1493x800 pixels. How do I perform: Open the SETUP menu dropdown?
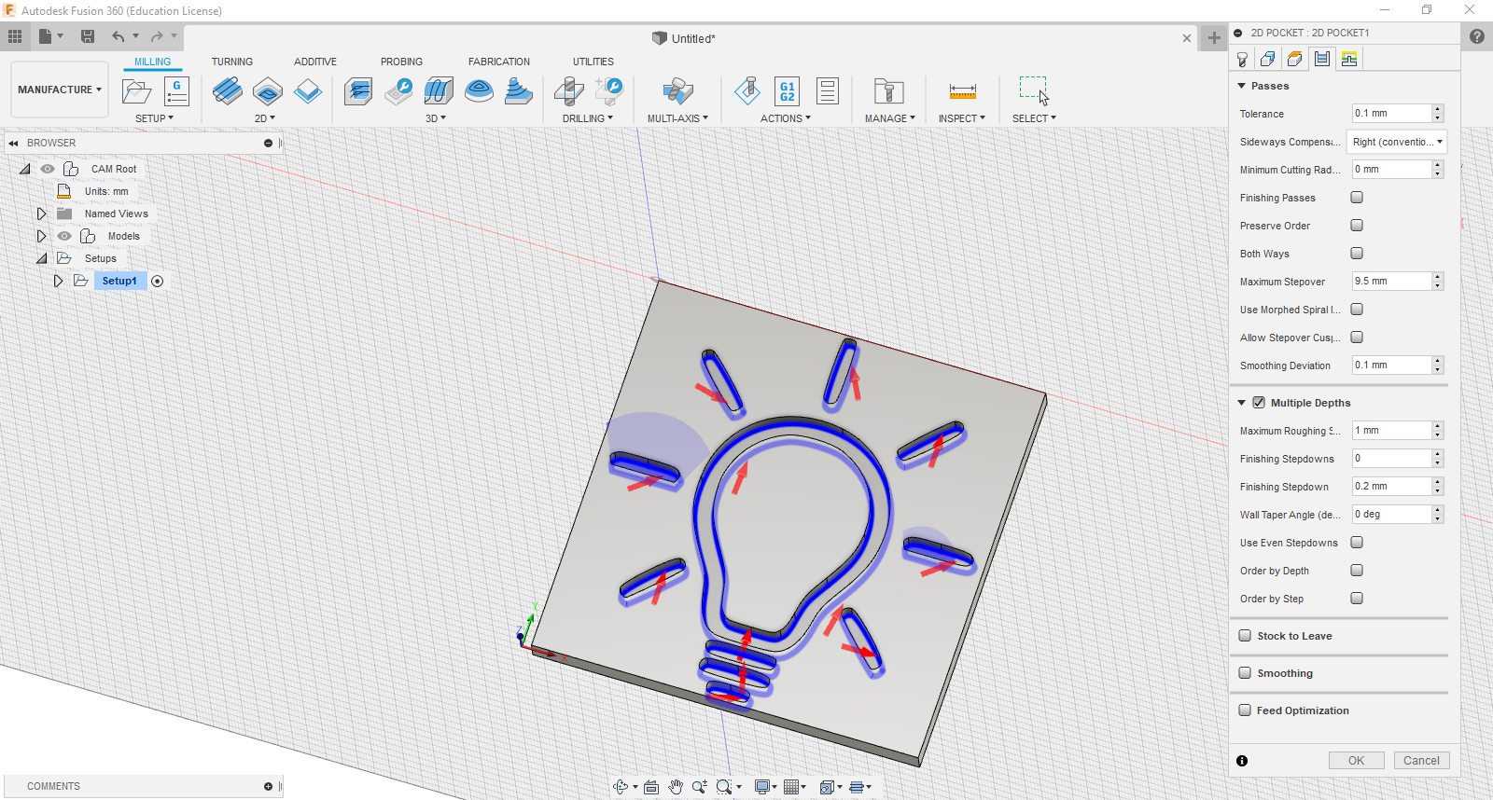tap(154, 118)
